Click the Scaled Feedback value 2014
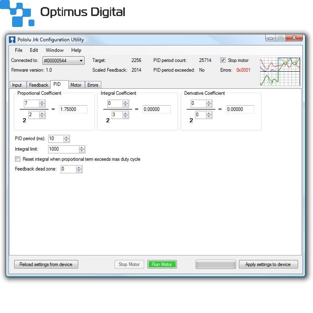This screenshot has height=313, width=313. (136, 70)
